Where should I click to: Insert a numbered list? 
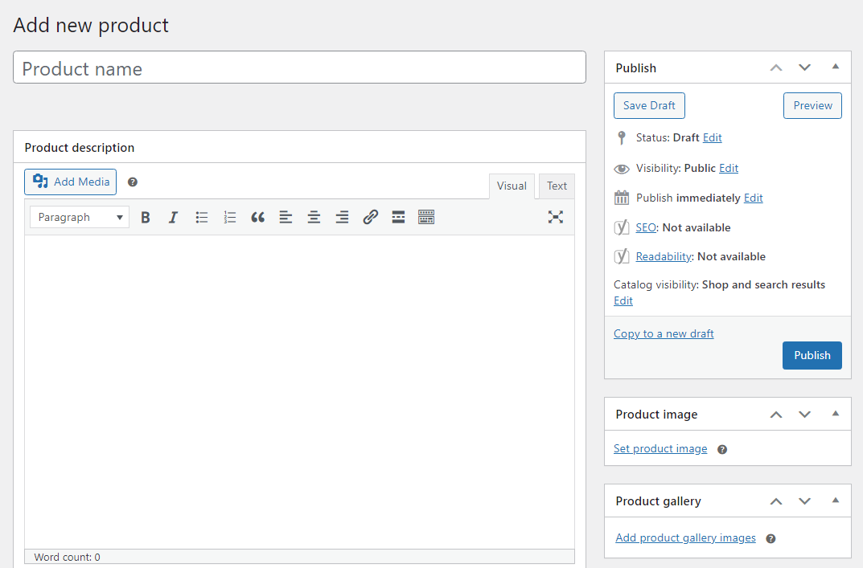[229, 217]
